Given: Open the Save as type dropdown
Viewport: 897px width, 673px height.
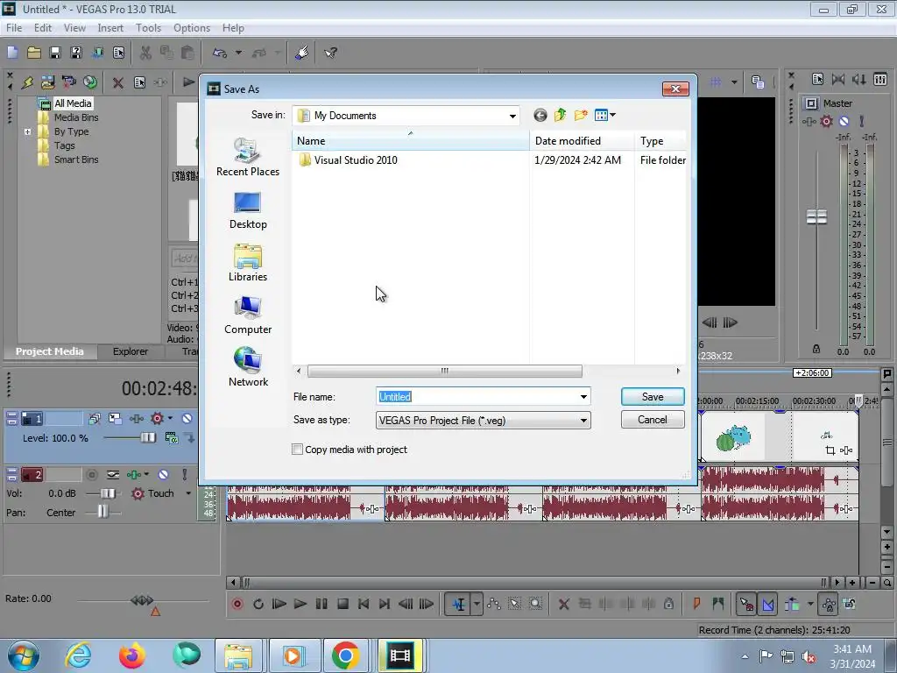Looking at the screenshot, I should pos(583,421).
